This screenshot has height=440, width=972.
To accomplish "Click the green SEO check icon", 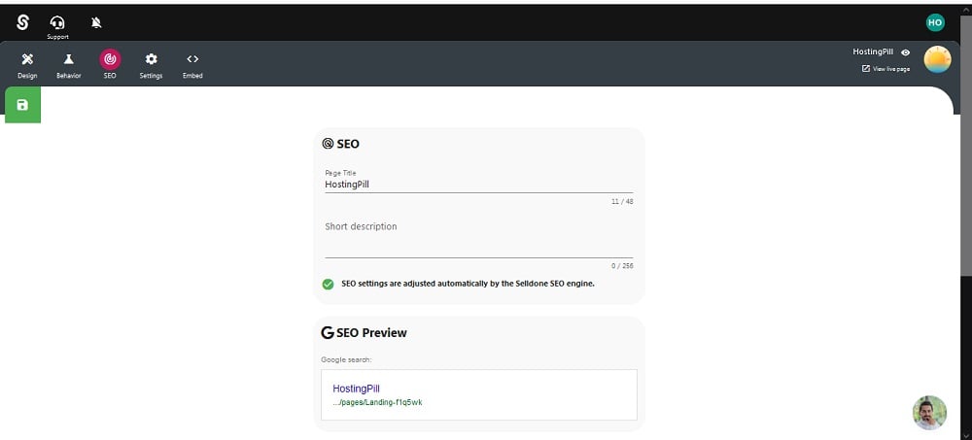I will click(x=328, y=284).
